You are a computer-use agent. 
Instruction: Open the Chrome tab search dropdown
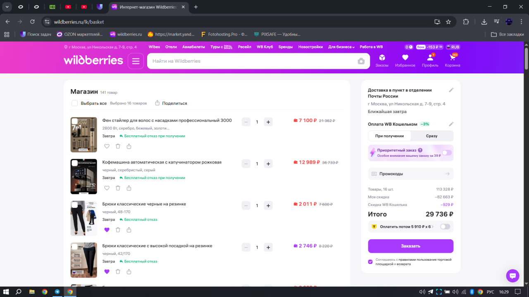point(7,7)
